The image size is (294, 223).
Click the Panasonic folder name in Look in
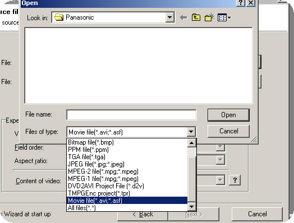[80, 17]
